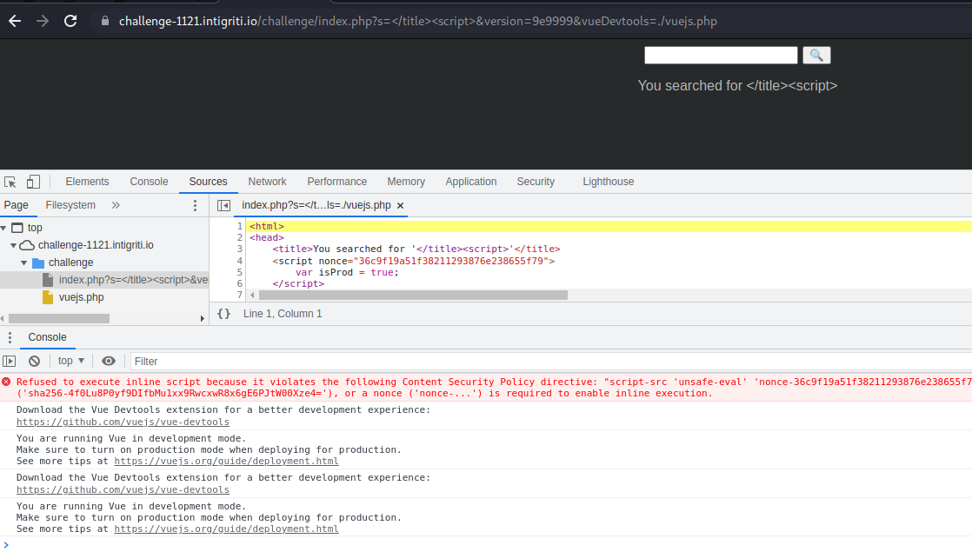Show more navigator tabs with double chevron
Screen dimensions: 972x552
point(116,205)
